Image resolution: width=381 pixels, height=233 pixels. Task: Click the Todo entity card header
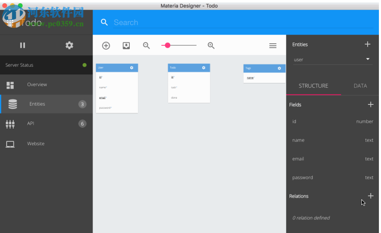189,68
